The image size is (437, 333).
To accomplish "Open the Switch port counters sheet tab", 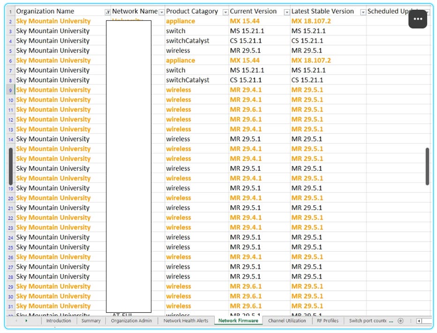I will point(367,321).
